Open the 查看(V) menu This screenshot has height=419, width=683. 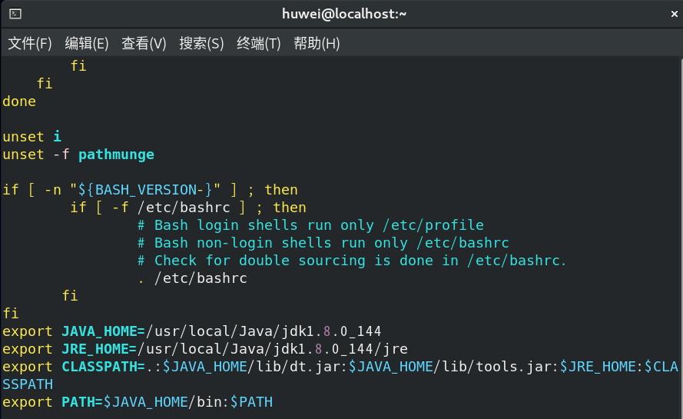pos(144,43)
